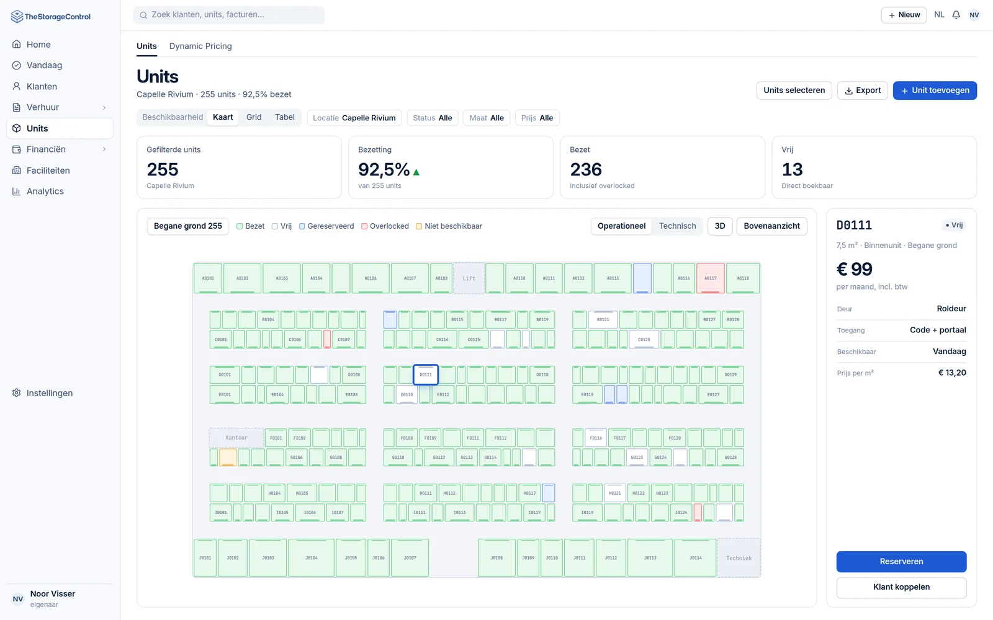Image resolution: width=993 pixels, height=620 pixels.
Task: Toggle the Niet beschikbaar legend filter
Action: pyautogui.click(x=449, y=226)
